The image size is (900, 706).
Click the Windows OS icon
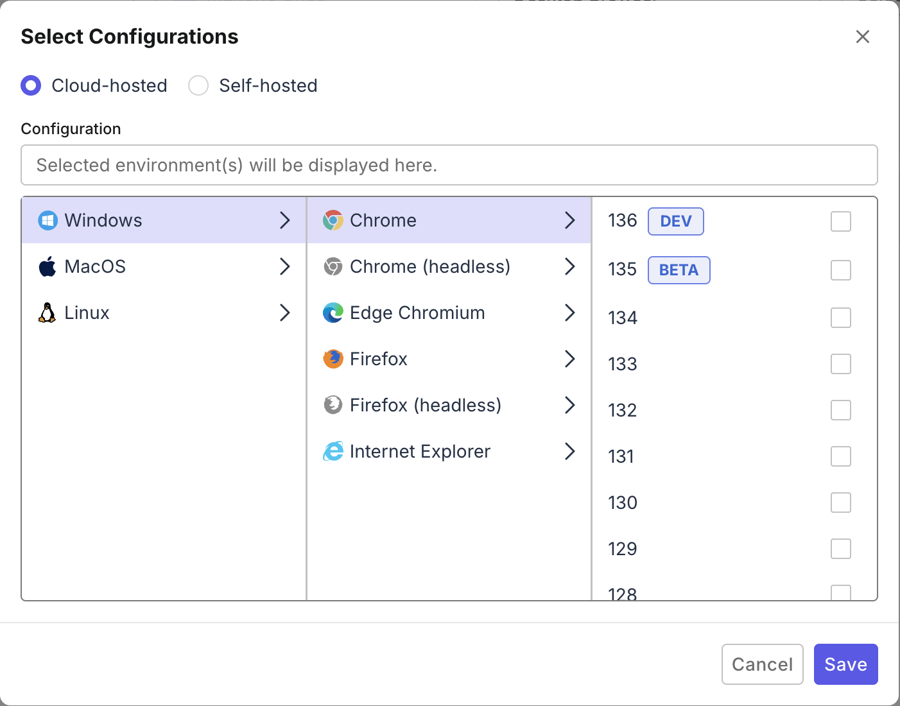point(47,220)
